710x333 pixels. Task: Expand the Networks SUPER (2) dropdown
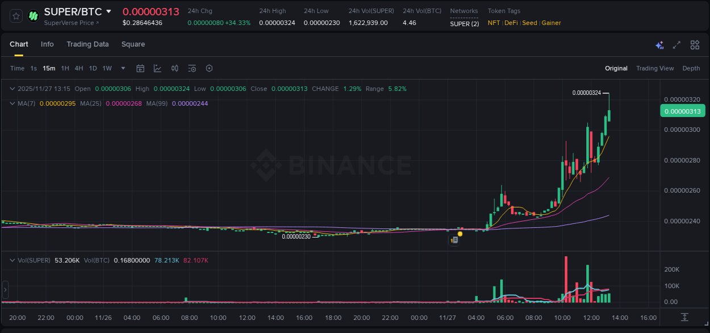tap(464, 23)
